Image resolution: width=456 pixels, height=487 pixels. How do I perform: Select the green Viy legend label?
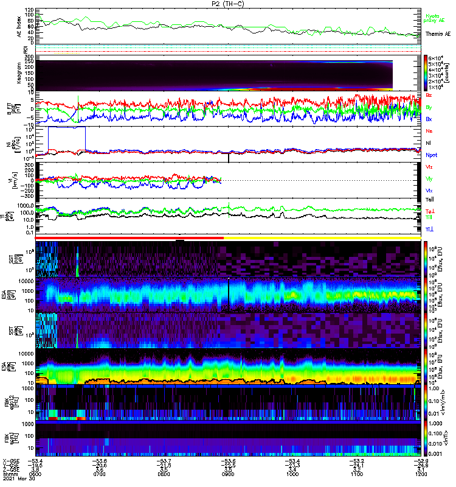click(x=429, y=179)
